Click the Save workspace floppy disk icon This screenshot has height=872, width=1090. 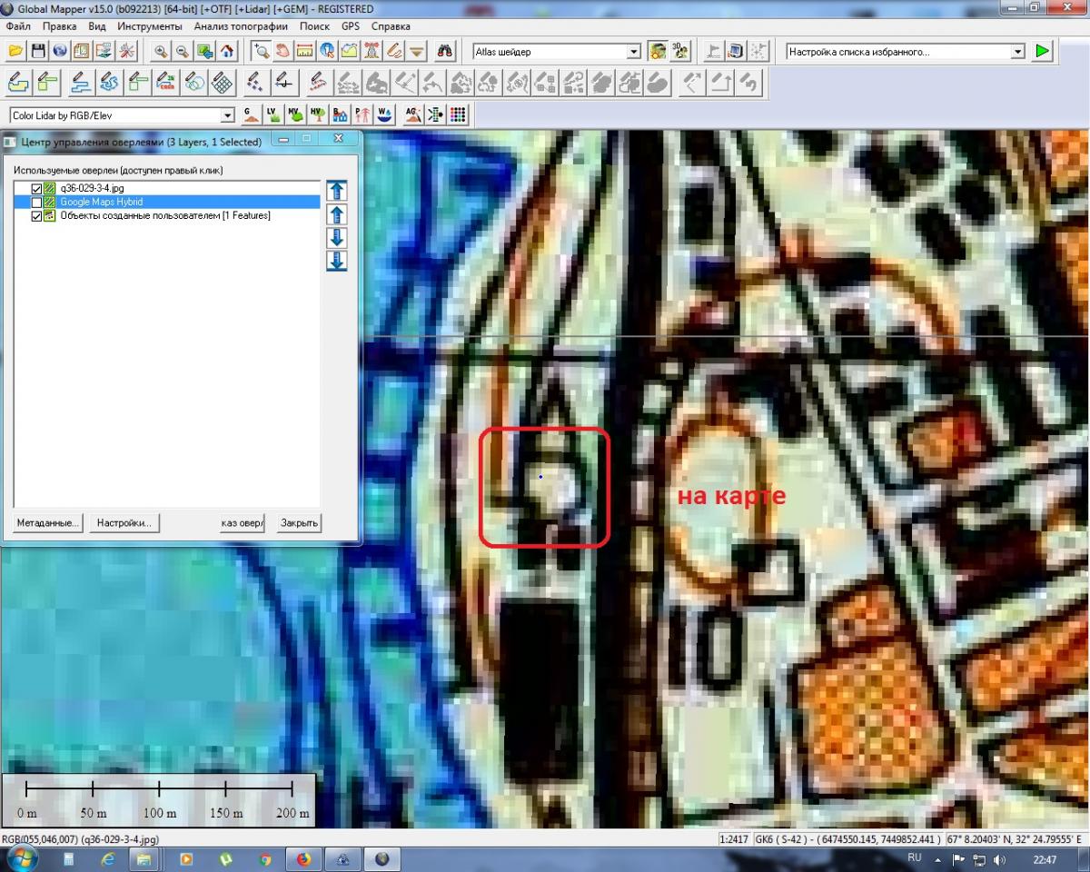point(38,51)
